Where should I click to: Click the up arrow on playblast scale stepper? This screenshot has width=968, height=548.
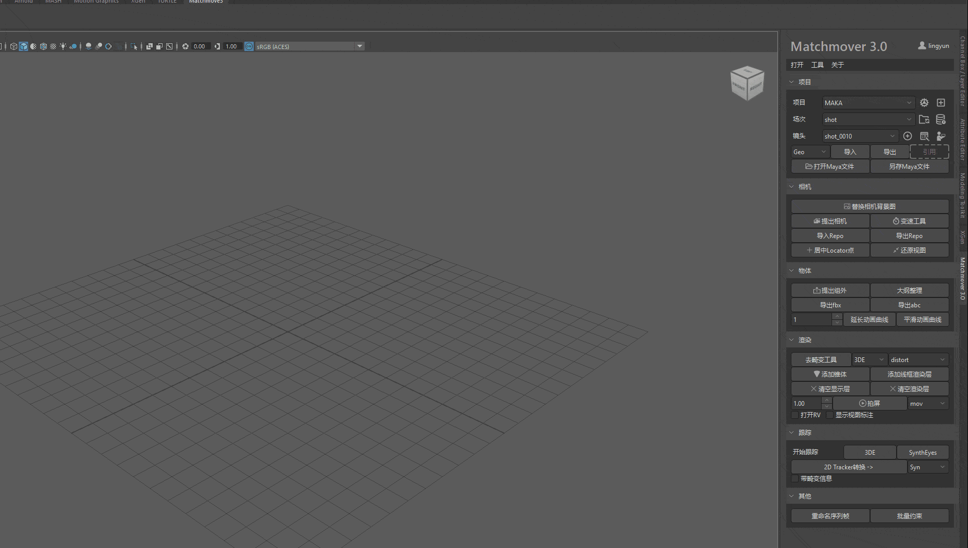point(827,400)
